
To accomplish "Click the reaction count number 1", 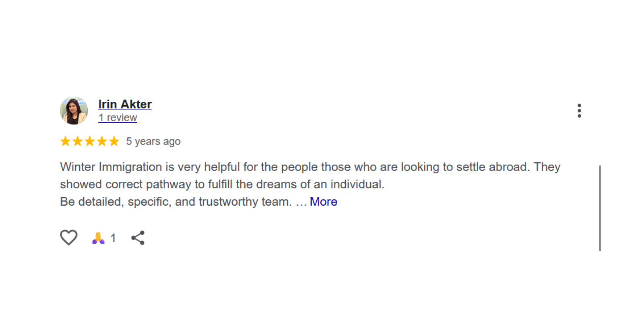I will coord(113,238).
